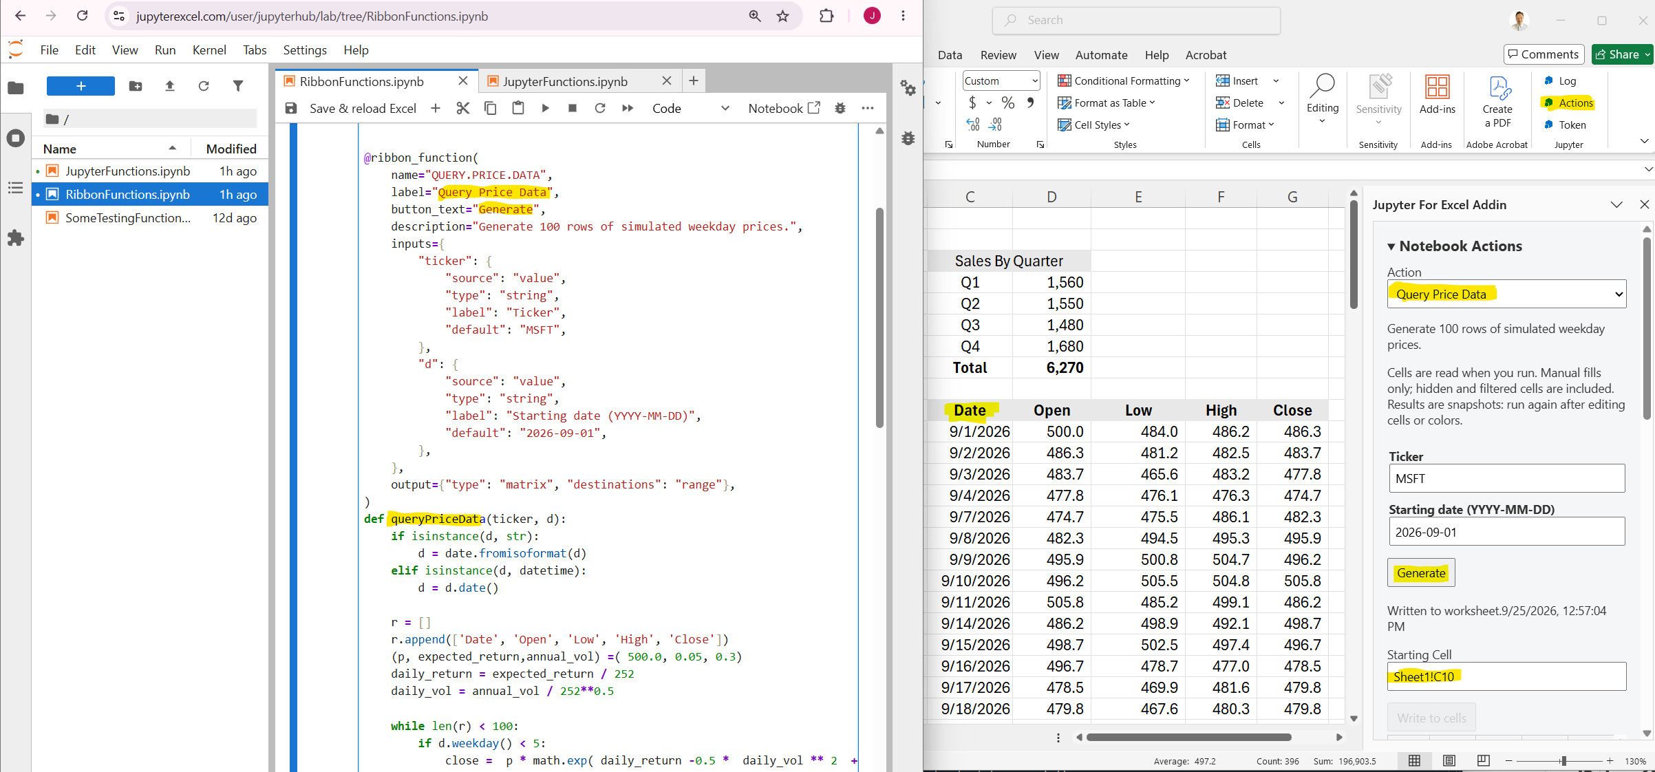Open the Run menu in JupyterLab
Screen dimensions: 1655x772
[165, 50]
